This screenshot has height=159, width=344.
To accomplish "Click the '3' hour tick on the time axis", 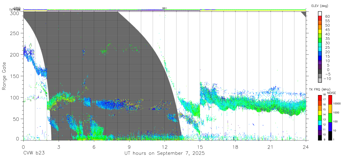I will click(x=59, y=147).
